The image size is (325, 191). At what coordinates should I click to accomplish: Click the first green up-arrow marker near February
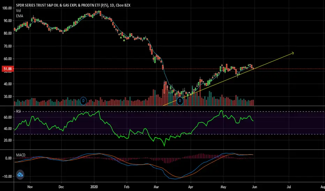[121, 37]
